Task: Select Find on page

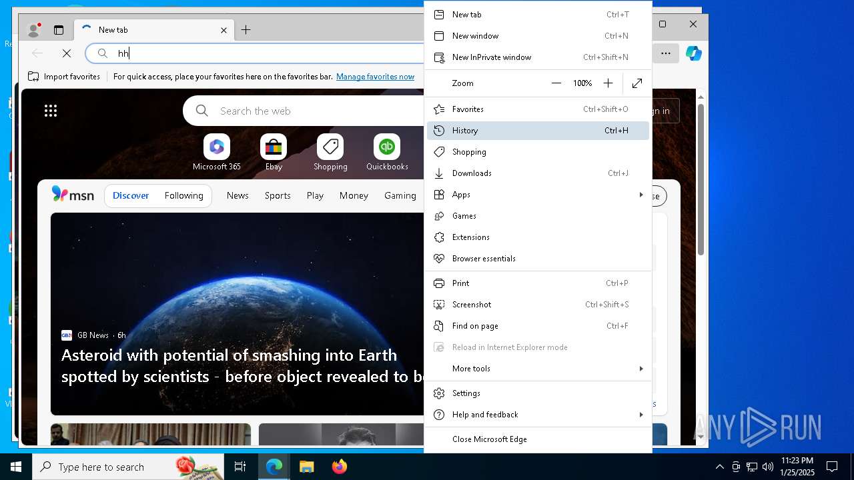Action: coord(538,326)
